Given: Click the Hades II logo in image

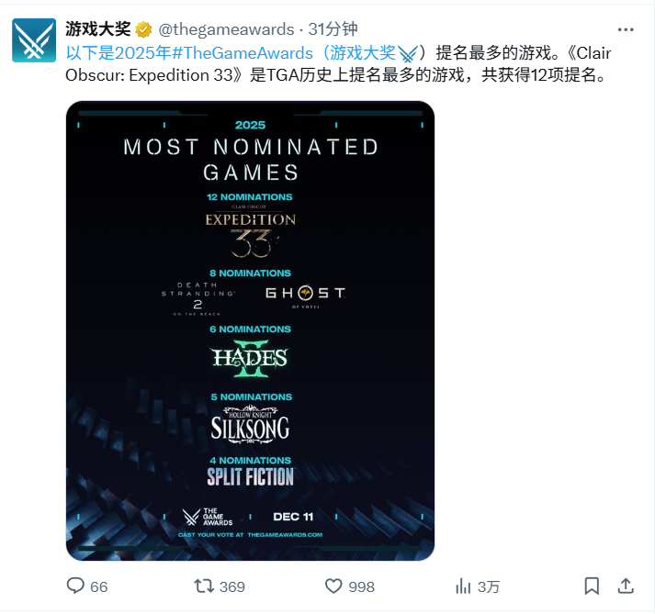Looking at the screenshot, I should coord(250,359).
